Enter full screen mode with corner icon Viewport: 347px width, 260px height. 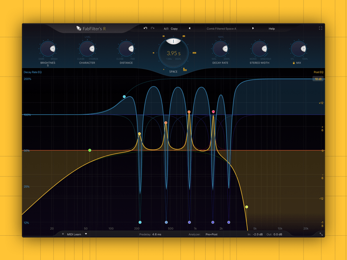click(x=321, y=28)
